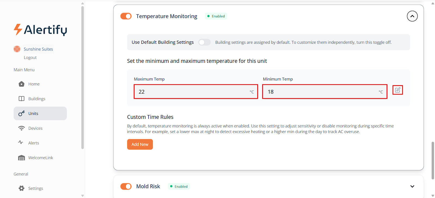Click the Buildings book icon
435x198 pixels.
pos(21,99)
